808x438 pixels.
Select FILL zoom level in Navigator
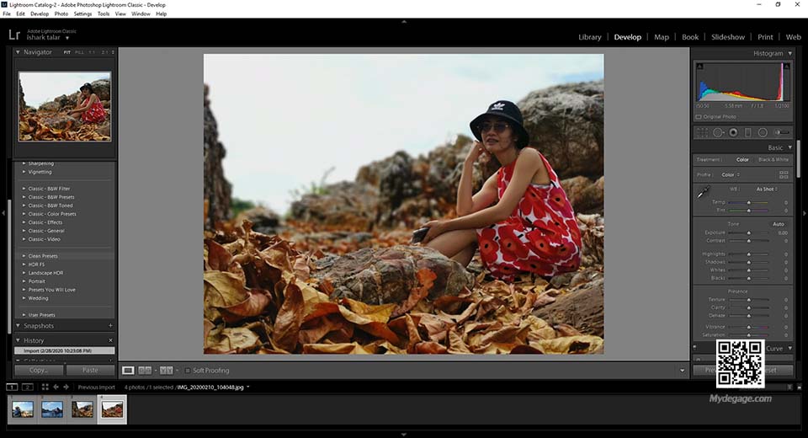[x=79, y=52]
